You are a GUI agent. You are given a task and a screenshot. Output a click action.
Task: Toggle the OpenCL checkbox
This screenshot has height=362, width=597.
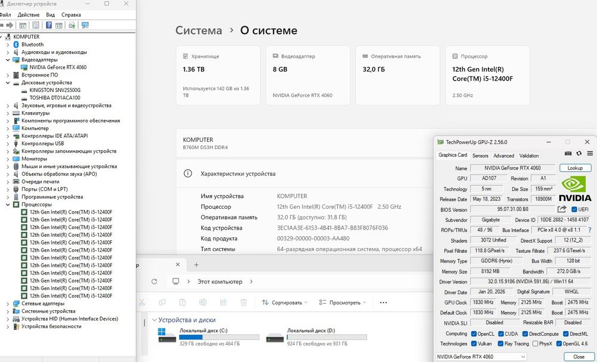pos(473,334)
